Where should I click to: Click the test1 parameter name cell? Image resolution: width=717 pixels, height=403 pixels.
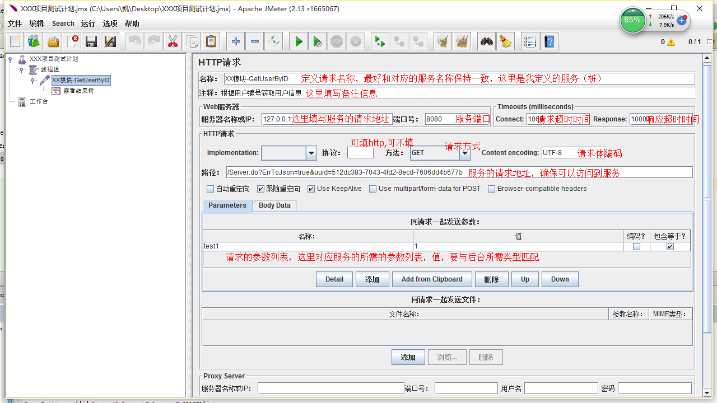pyautogui.click(x=308, y=246)
